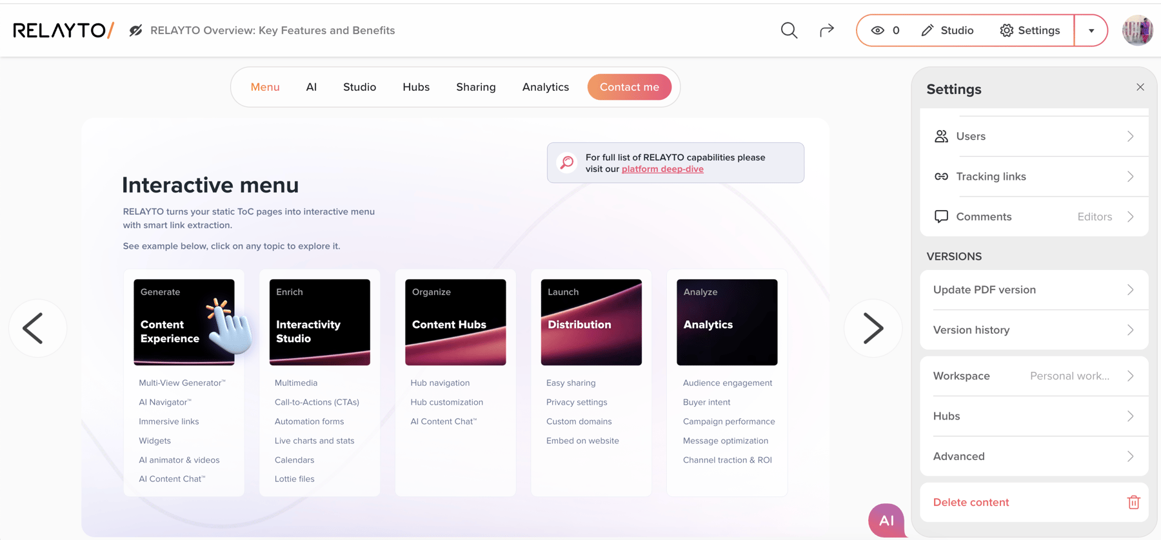Select the Menu tab

click(265, 87)
